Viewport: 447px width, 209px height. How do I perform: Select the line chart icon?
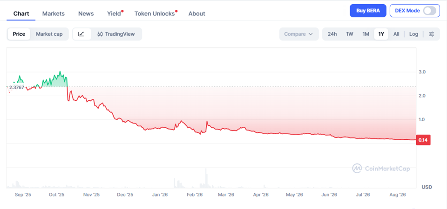pos(81,34)
